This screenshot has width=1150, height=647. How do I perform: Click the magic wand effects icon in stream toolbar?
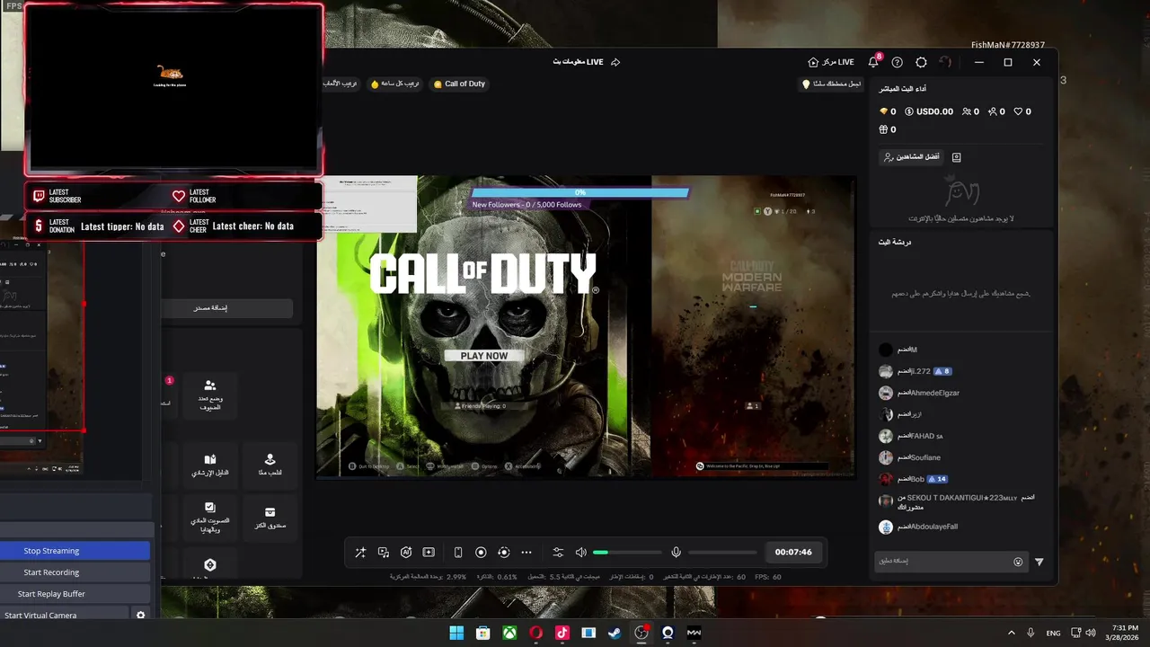pos(360,553)
